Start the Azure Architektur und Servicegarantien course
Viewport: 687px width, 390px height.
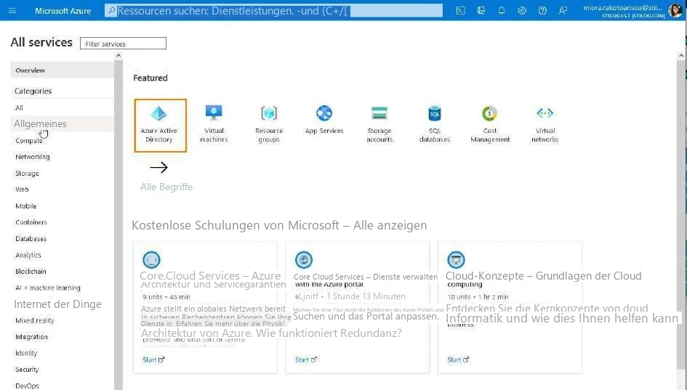[x=153, y=359]
